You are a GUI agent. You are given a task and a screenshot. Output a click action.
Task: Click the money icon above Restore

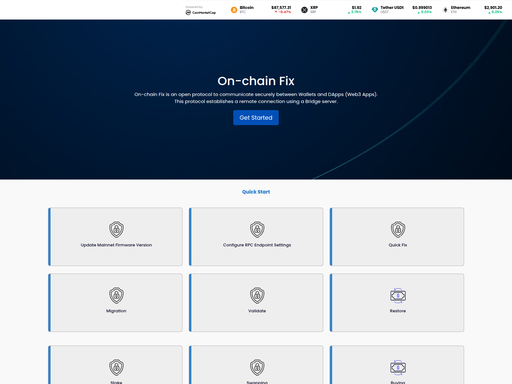pos(398,295)
